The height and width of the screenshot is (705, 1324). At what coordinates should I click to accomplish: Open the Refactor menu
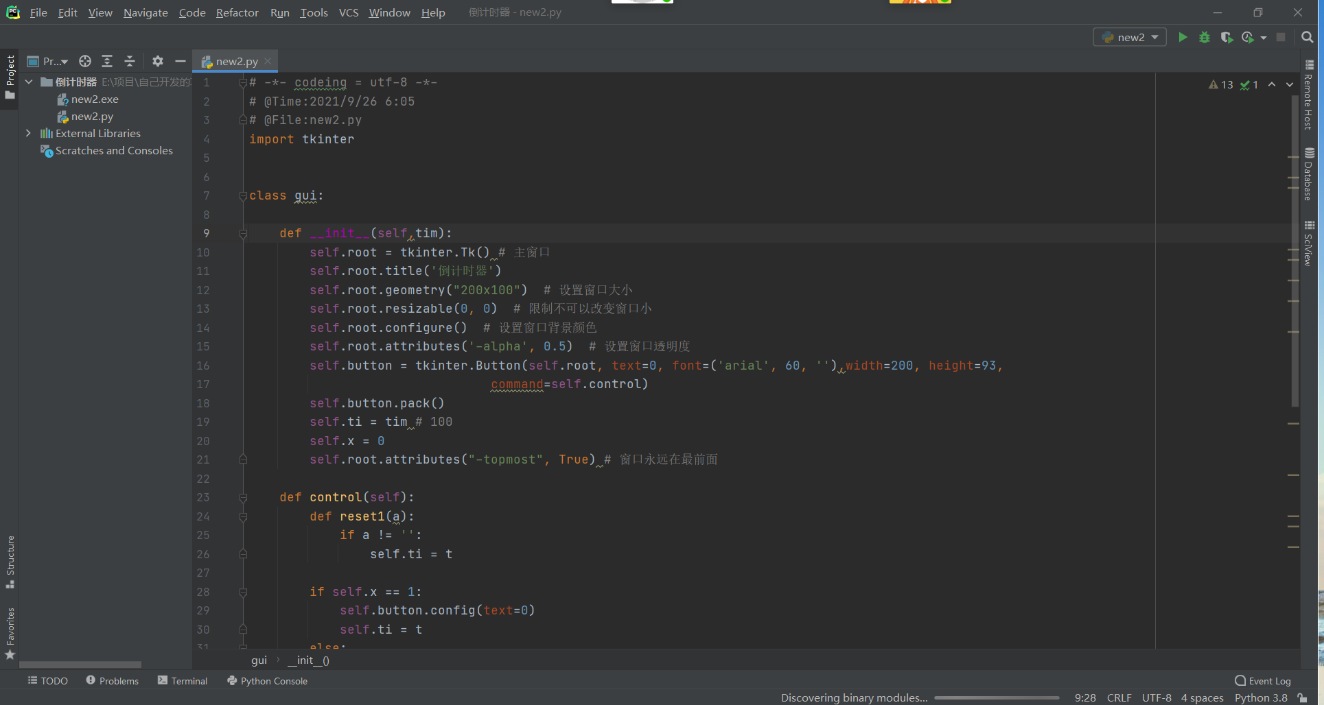pos(237,12)
